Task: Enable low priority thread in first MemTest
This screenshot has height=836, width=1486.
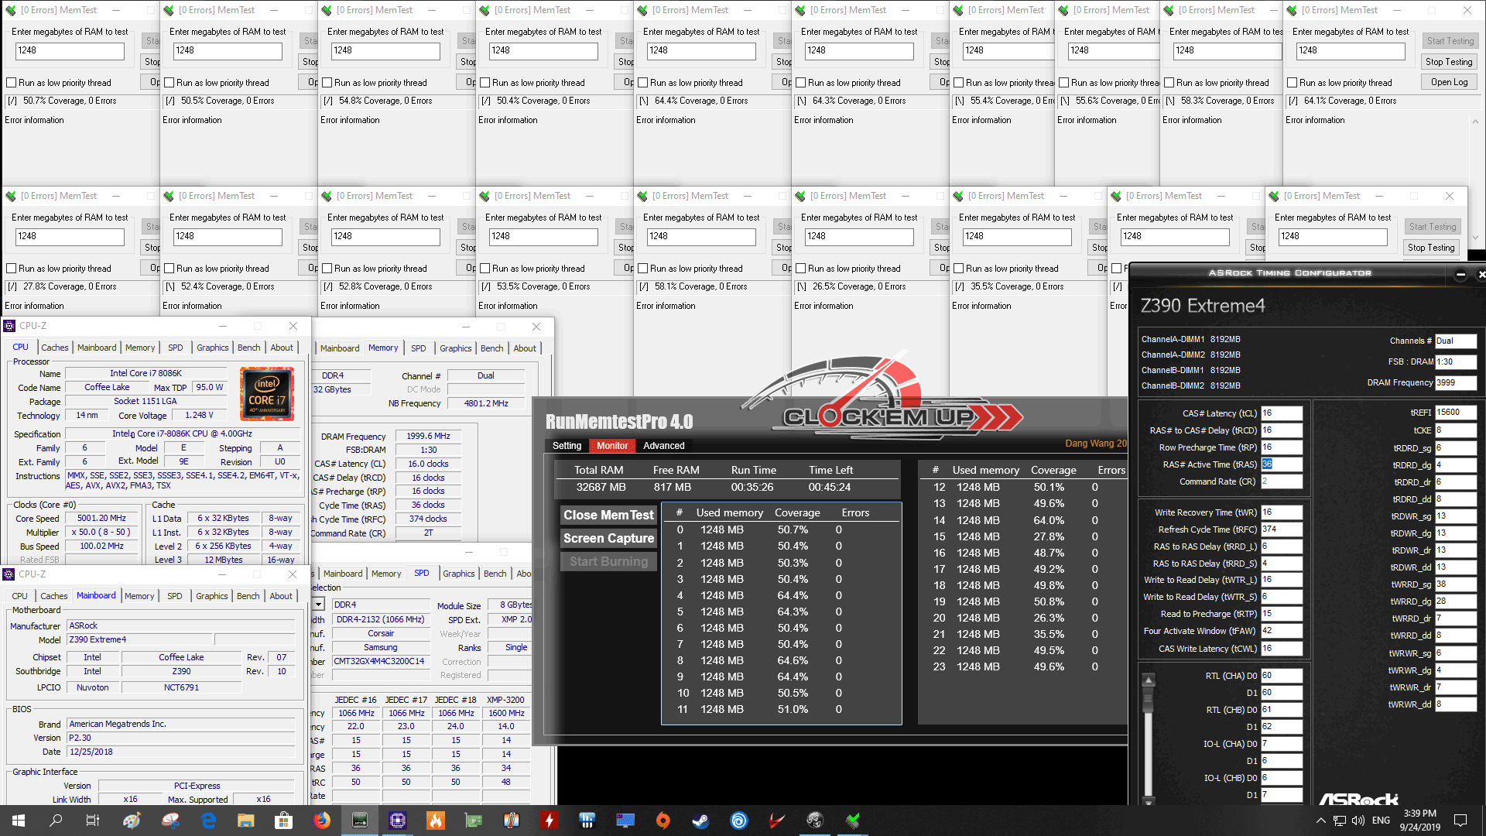Action: [x=12, y=83]
